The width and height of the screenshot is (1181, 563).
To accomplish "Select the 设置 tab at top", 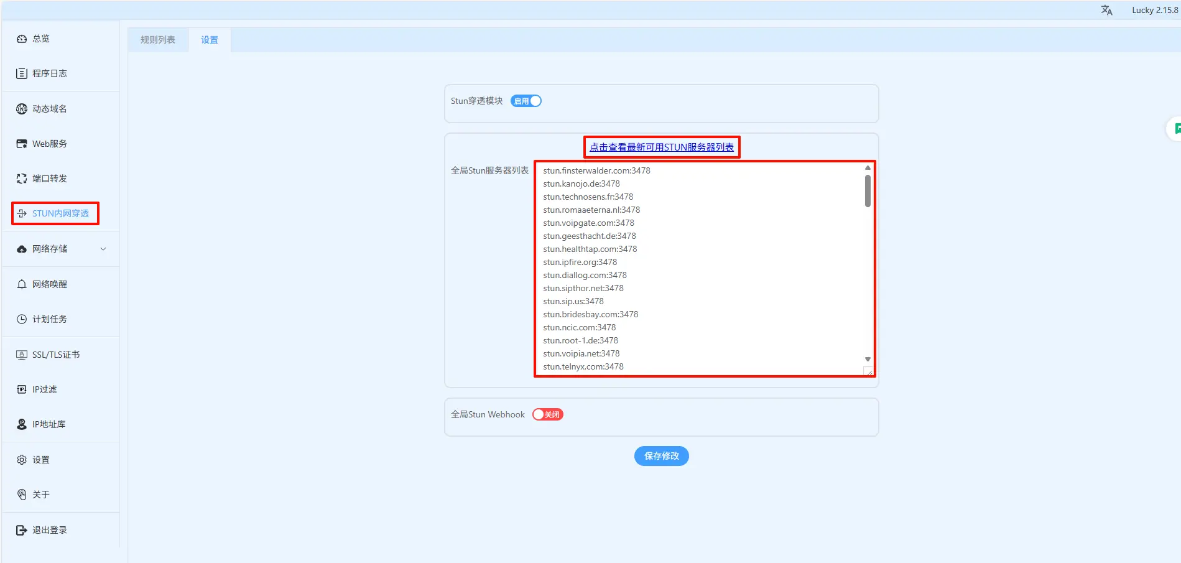I will (210, 40).
